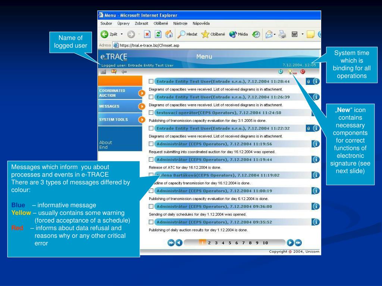Image resolution: width=382 pixels, height=286 pixels.
Task: Click the Word edit toolbar icon
Action: (x=295, y=34)
